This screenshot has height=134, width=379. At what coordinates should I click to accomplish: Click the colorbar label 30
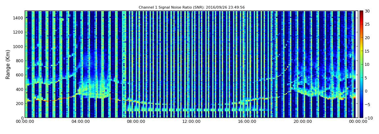tap(367, 11)
